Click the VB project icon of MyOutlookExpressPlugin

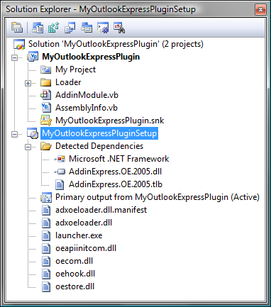[33, 57]
